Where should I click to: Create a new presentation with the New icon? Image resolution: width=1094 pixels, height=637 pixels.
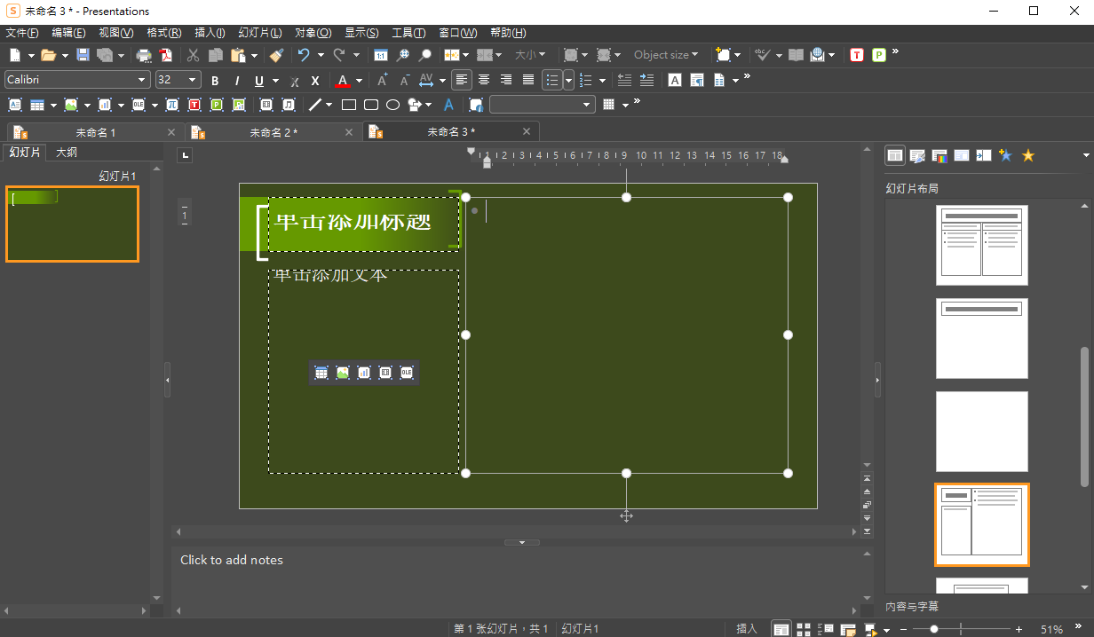pyautogui.click(x=15, y=55)
